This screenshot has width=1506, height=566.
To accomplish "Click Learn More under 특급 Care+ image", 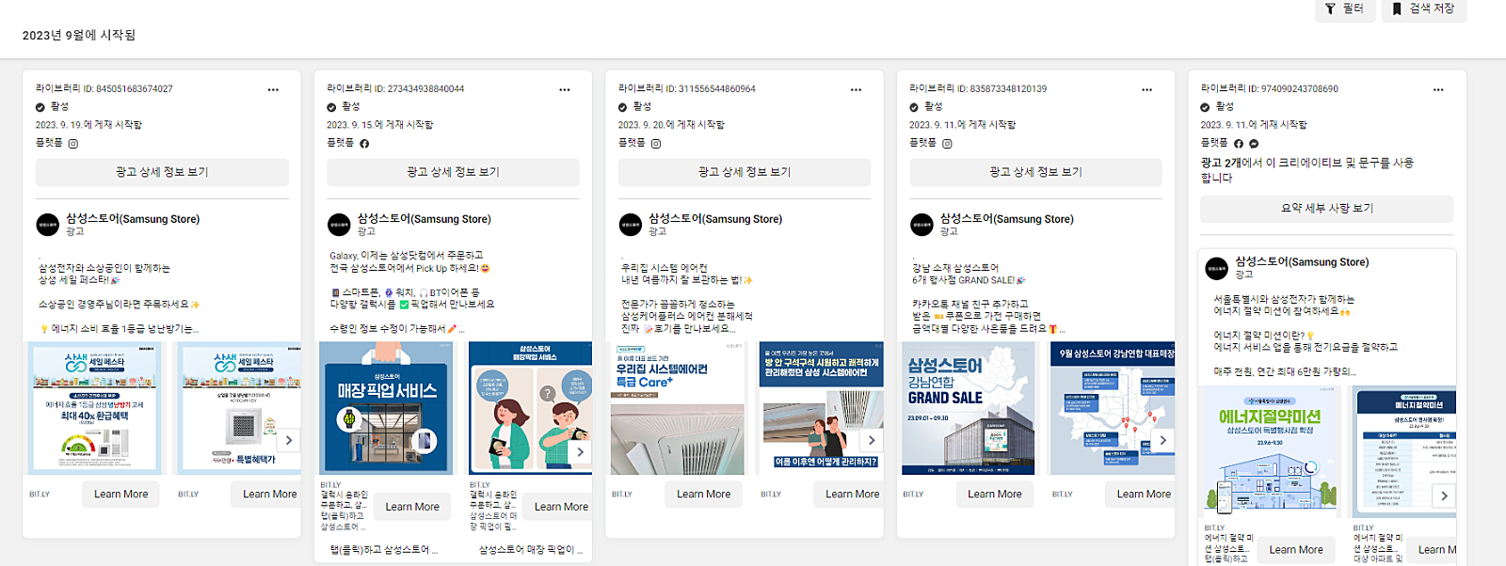I will 703,495.
